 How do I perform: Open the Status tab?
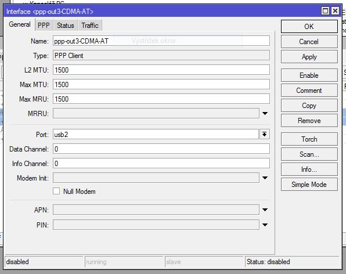click(66, 26)
